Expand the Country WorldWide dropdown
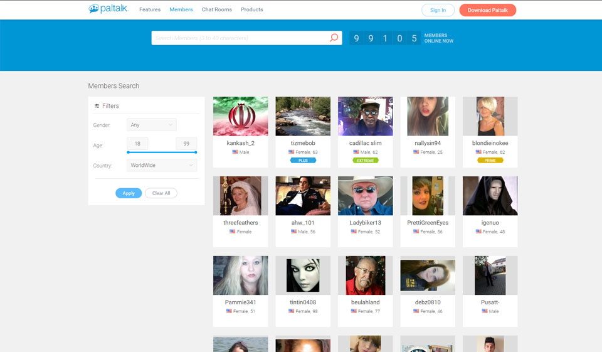The image size is (602, 352). pyautogui.click(x=161, y=166)
